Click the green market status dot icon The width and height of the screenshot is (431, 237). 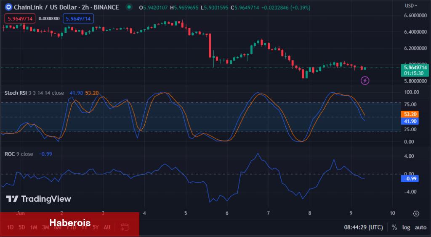129,7
